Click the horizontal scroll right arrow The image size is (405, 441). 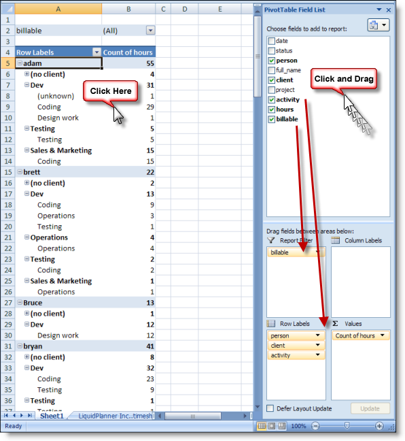point(245,416)
